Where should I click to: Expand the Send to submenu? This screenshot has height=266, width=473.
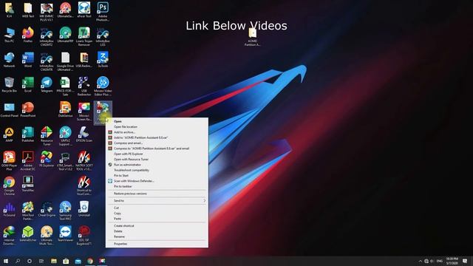(x=157, y=200)
